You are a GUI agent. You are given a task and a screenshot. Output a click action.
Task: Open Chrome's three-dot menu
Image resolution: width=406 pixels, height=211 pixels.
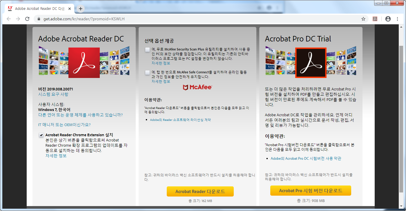pos(397,19)
